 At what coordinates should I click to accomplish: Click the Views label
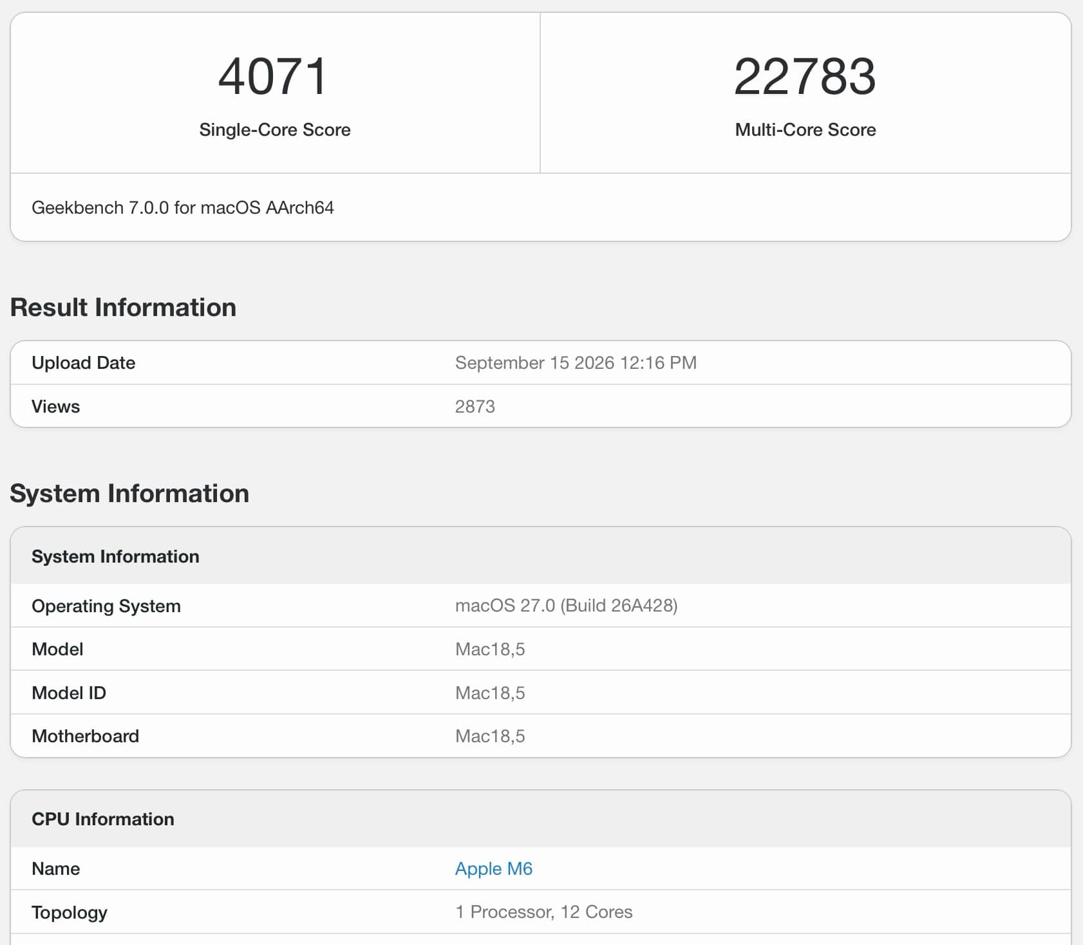click(55, 407)
